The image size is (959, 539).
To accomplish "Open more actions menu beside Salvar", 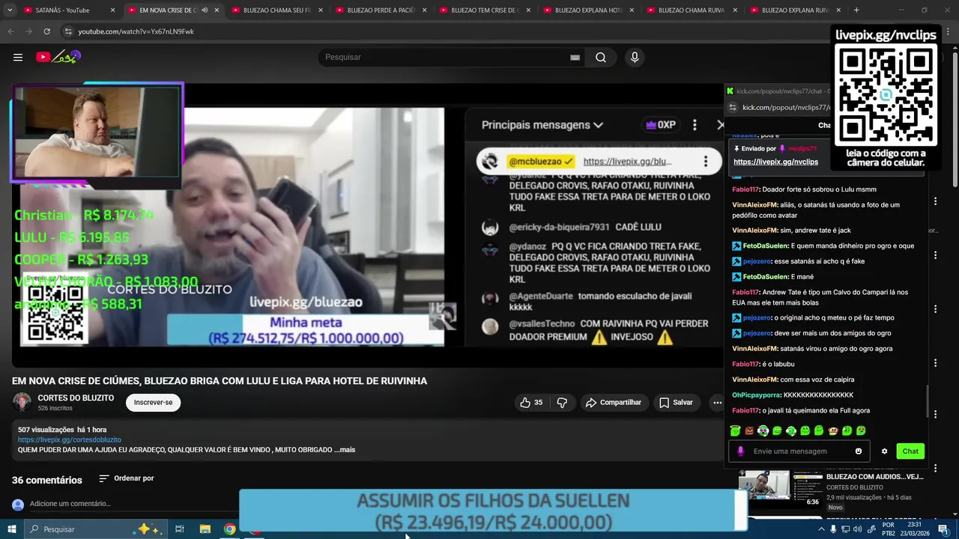I will tap(717, 403).
